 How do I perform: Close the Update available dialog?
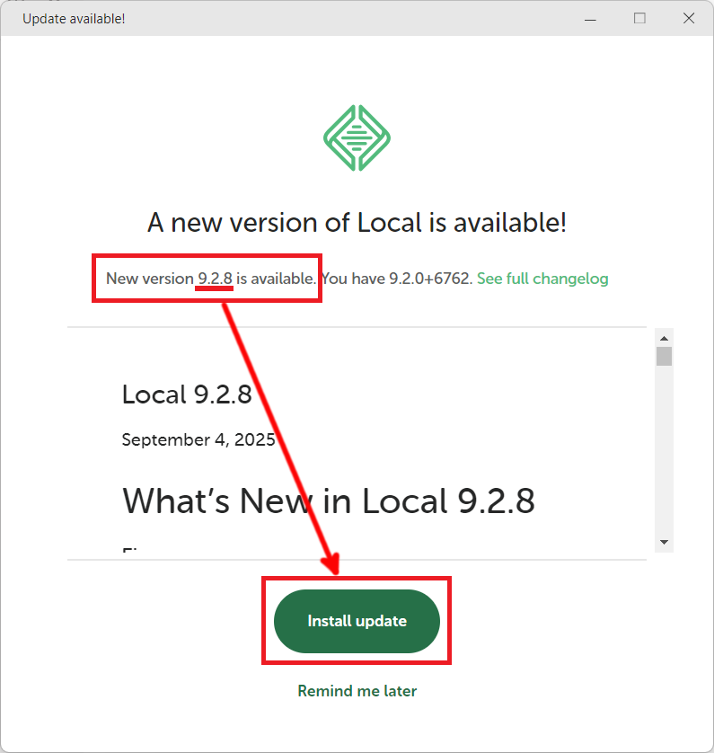(x=689, y=18)
